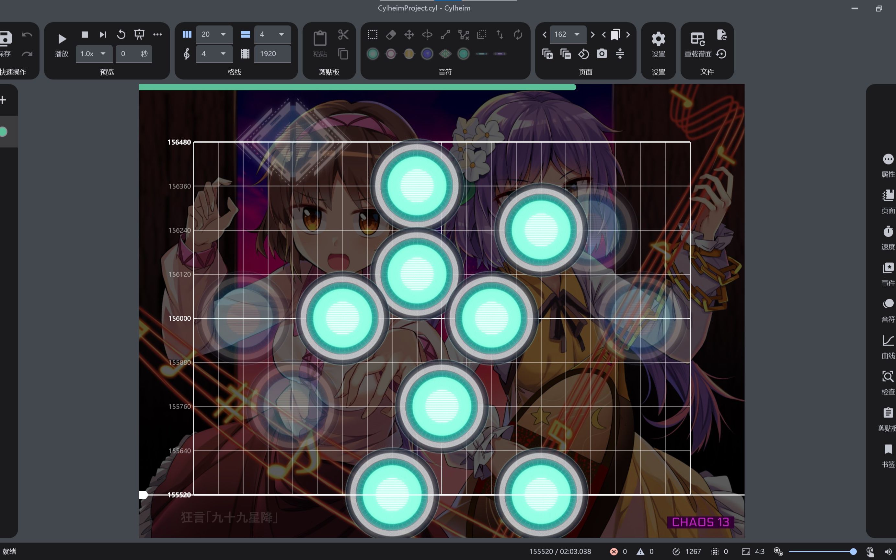Go to next page chevron after 162
This screenshot has width=896, height=560.
(592, 34)
